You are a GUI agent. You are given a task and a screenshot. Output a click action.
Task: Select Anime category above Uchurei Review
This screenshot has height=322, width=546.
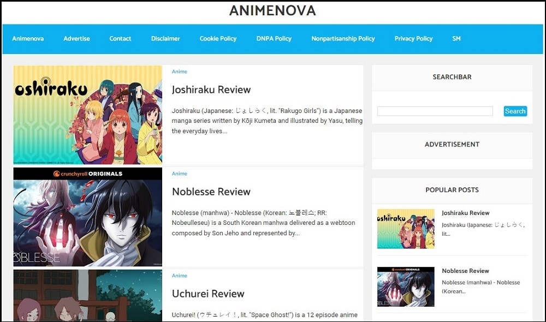point(179,276)
